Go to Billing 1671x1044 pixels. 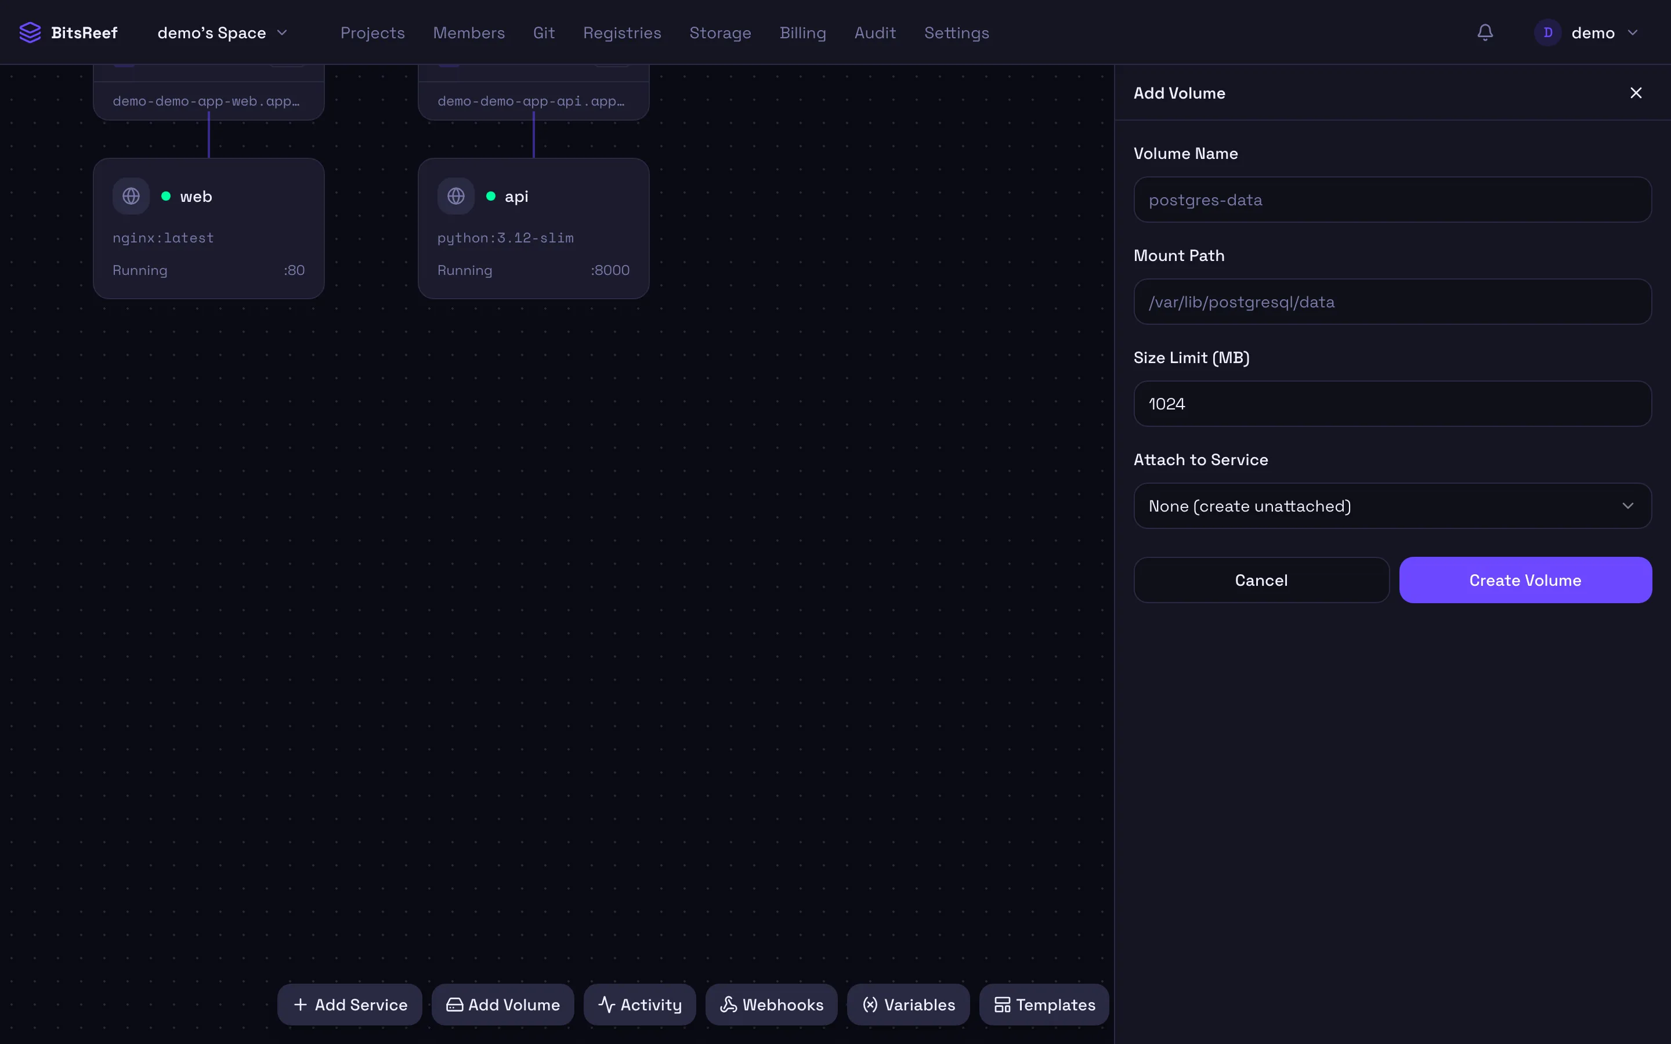coord(802,32)
